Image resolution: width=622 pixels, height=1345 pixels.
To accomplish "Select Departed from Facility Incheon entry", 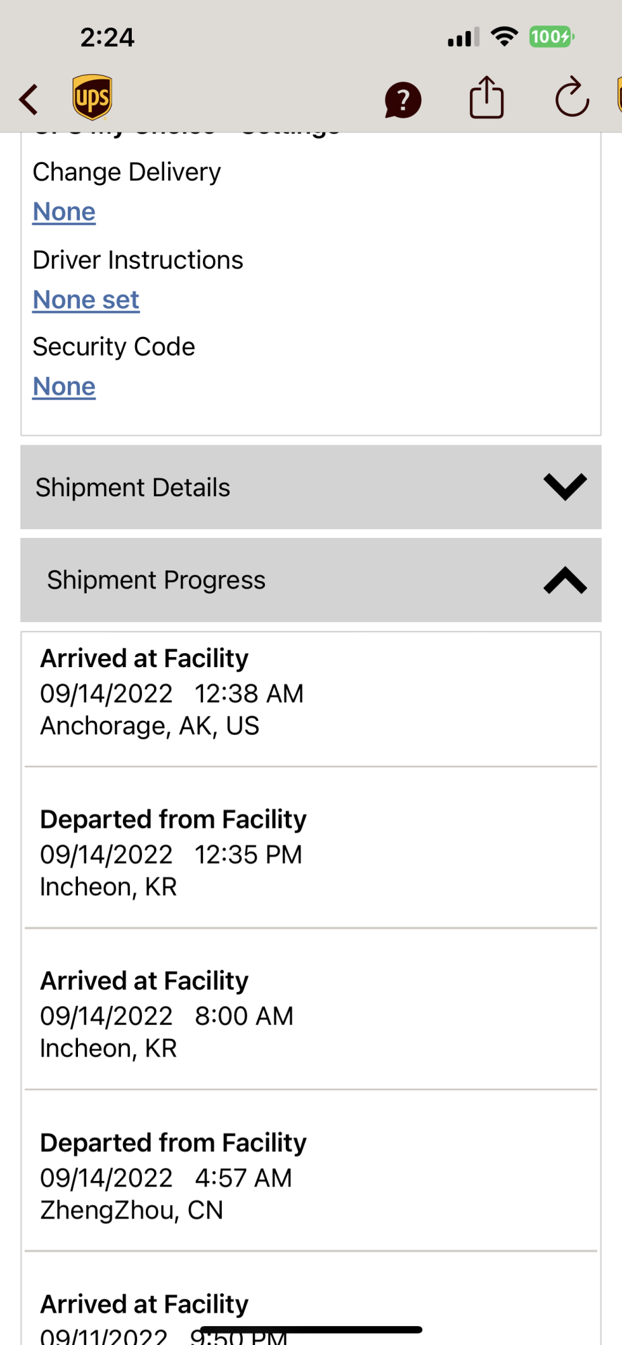I will 311,853.
